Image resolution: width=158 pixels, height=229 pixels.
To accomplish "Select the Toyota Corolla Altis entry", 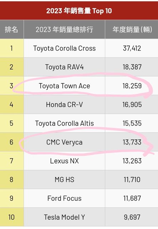I will (64, 123).
